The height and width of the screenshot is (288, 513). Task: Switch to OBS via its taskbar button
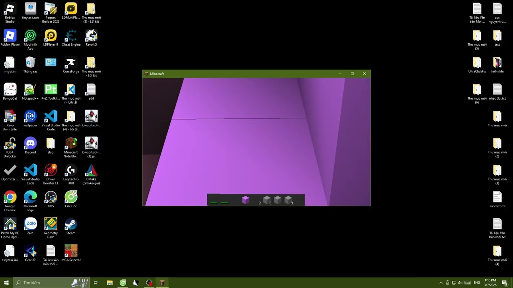coord(149,283)
